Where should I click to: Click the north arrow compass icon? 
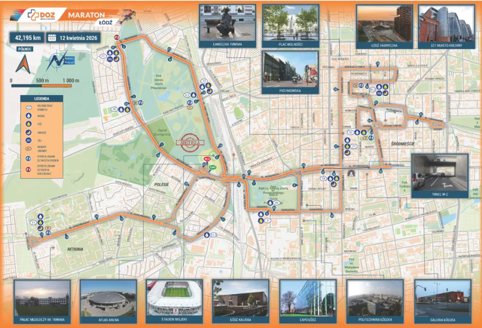pos(22,63)
